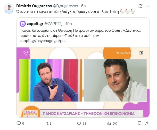
Task: Open the 6h timestamp link
Action: 83,6
